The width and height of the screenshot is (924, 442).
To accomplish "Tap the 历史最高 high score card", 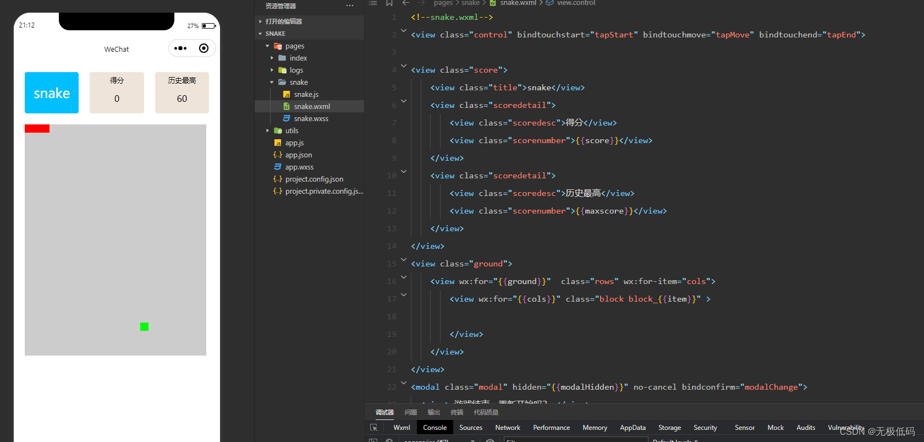I will [182, 93].
